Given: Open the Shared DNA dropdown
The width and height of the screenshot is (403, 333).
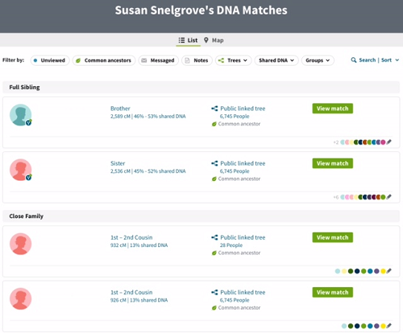Looking at the screenshot, I should point(276,60).
